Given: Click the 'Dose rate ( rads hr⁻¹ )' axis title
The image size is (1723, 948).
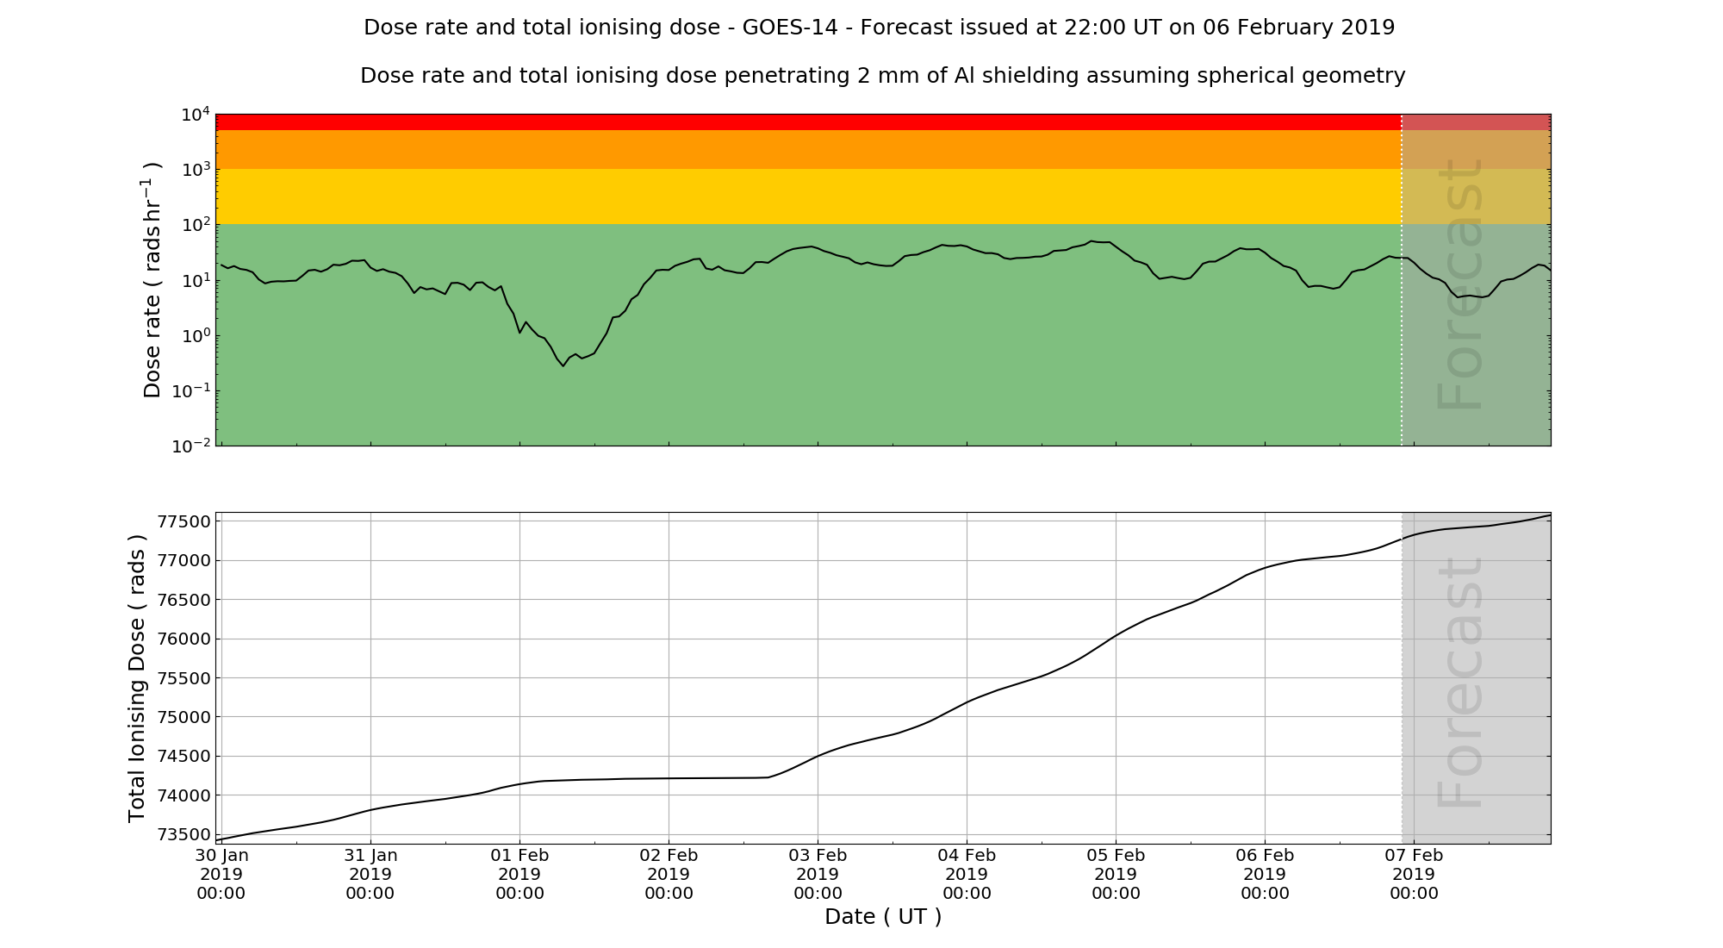Looking at the screenshot, I should [x=152, y=279].
